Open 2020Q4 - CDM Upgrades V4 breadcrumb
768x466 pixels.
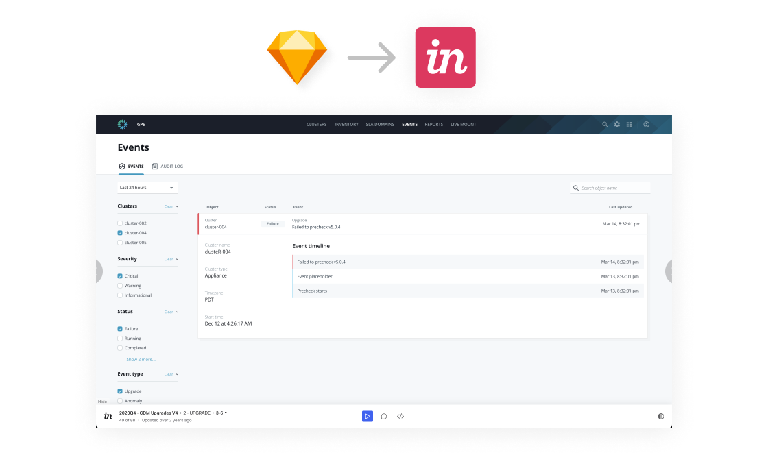pyautogui.click(x=148, y=413)
